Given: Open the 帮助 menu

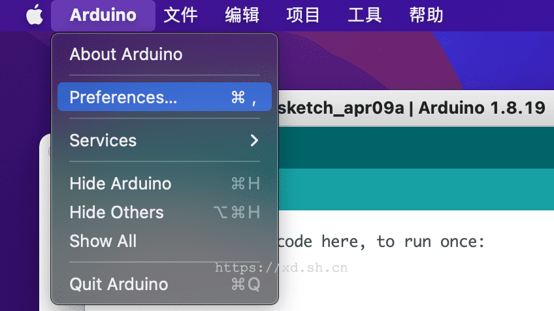Looking at the screenshot, I should click(426, 15).
